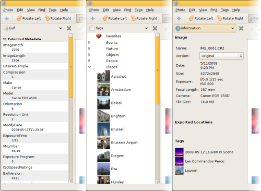Expand the Events tag category
This screenshot has width=261, height=191.
coord(89,42)
